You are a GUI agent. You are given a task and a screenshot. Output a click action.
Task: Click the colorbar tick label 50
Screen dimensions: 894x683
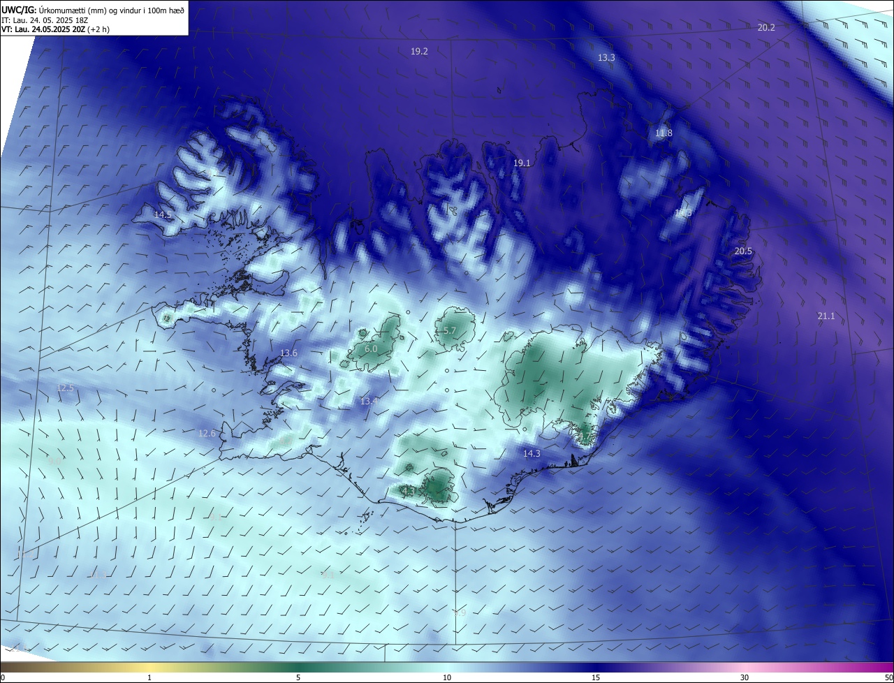coord(888,677)
